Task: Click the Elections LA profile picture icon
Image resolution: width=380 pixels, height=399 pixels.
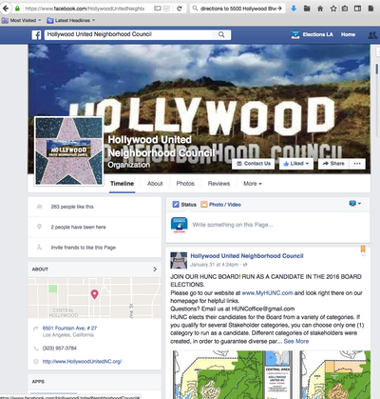Action: [295, 34]
